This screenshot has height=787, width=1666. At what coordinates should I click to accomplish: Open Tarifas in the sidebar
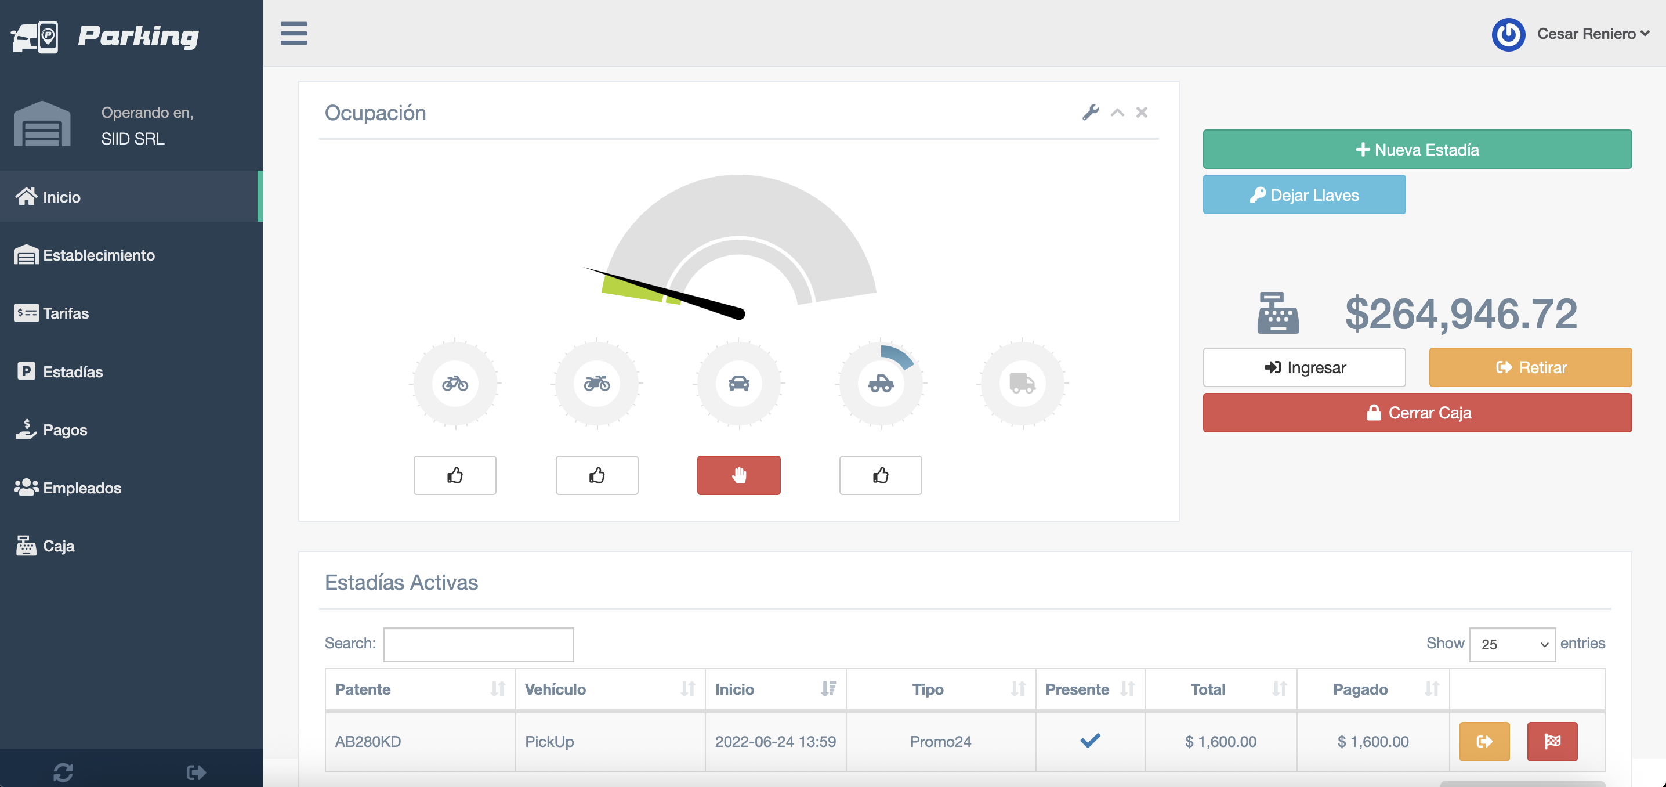(66, 313)
